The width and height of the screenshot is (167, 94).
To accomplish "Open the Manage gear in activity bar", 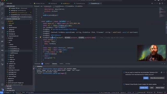I will pos(2,89).
